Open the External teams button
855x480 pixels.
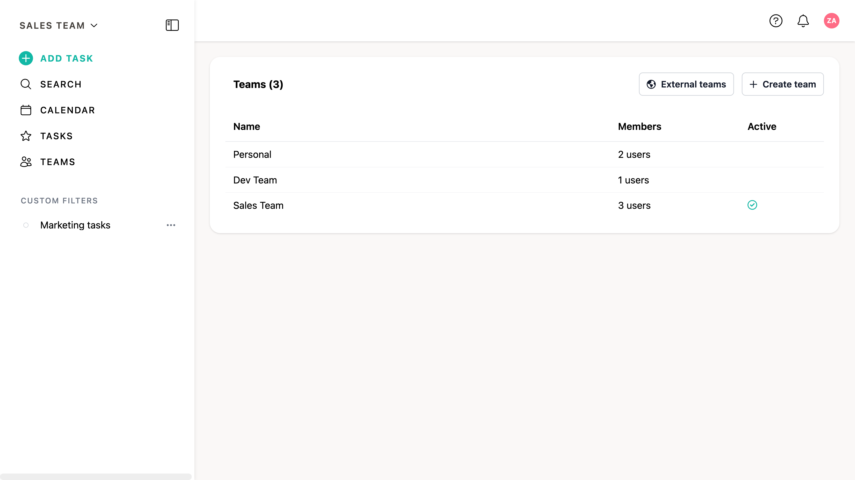686,84
